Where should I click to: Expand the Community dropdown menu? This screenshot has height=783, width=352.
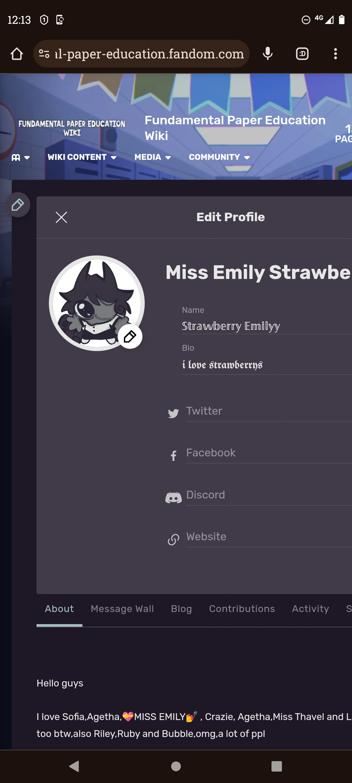tap(220, 157)
